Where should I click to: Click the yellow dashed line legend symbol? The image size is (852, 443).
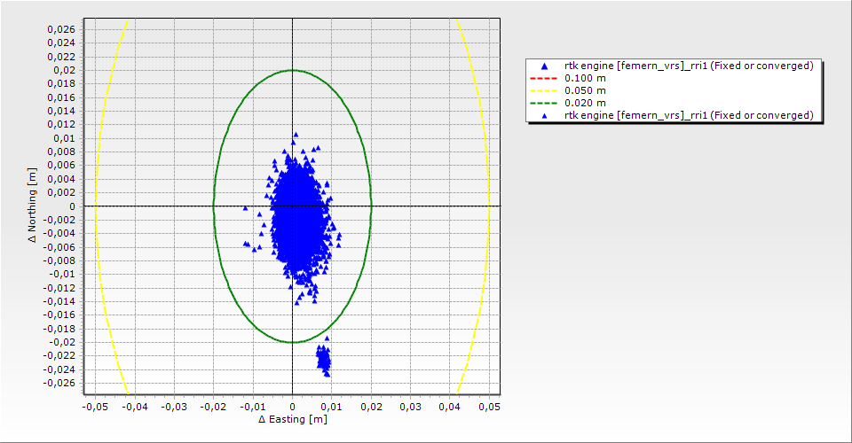point(545,90)
